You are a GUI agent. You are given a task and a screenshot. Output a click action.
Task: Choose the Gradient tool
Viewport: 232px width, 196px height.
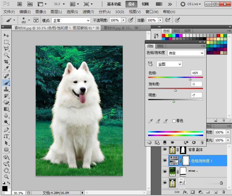coord(6,109)
